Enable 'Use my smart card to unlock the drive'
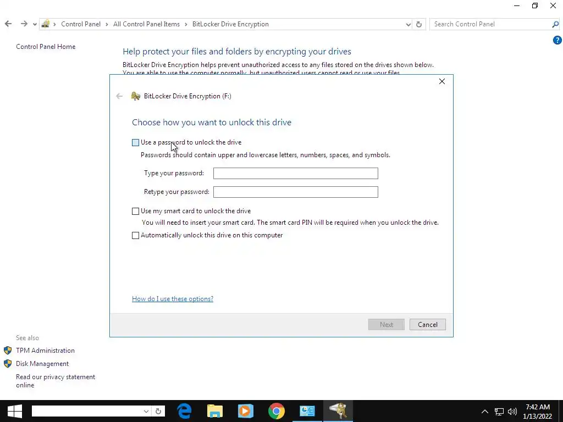Viewport: 563px width, 422px height. point(135,212)
